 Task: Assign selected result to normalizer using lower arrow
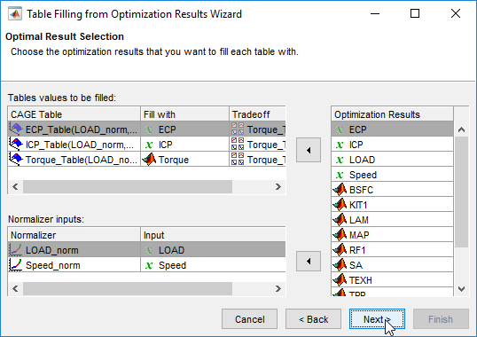pos(309,261)
